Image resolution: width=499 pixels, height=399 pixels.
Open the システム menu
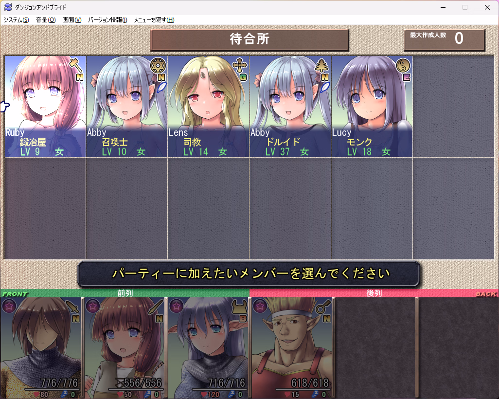coord(16,20)
